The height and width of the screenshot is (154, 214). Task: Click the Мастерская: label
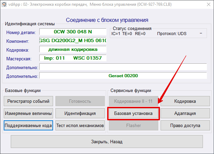point(19,59)
